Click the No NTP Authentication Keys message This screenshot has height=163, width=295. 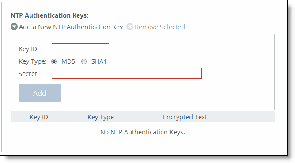pyautogui.click(x=143, y=132)
